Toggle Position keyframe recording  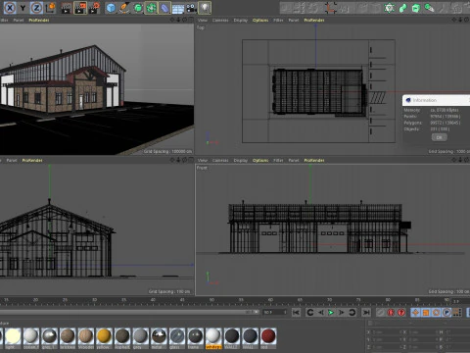415,313
